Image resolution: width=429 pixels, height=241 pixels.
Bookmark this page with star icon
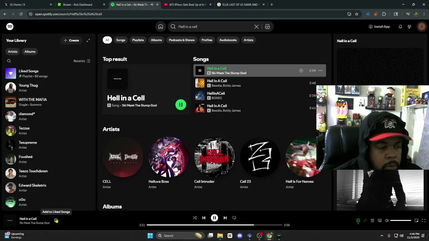[357, 14]
